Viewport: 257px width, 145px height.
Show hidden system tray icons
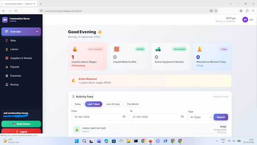click(217, 141)
